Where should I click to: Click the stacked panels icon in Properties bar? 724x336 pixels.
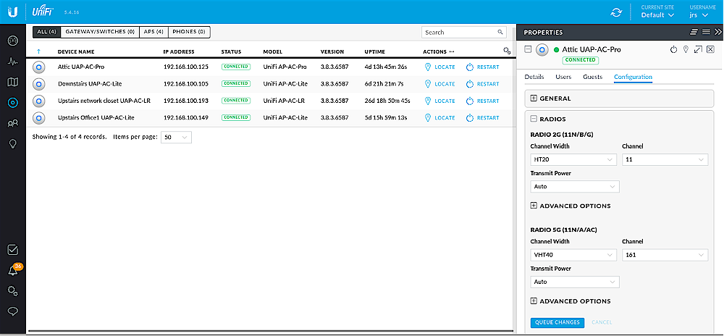694,32
